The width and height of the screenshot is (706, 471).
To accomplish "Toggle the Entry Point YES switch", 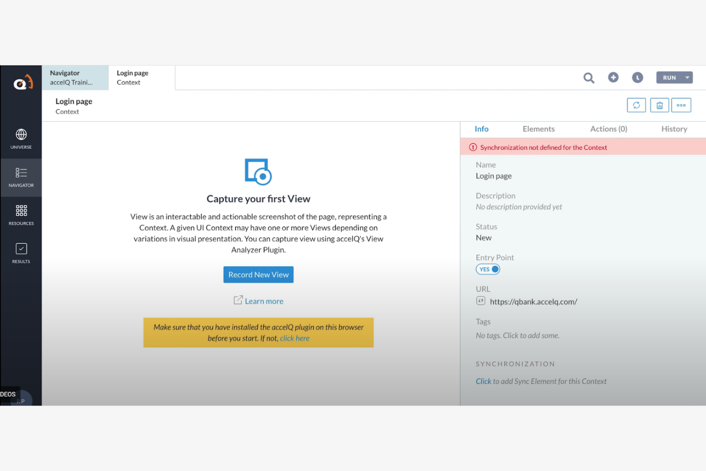I will pos(488,269).
